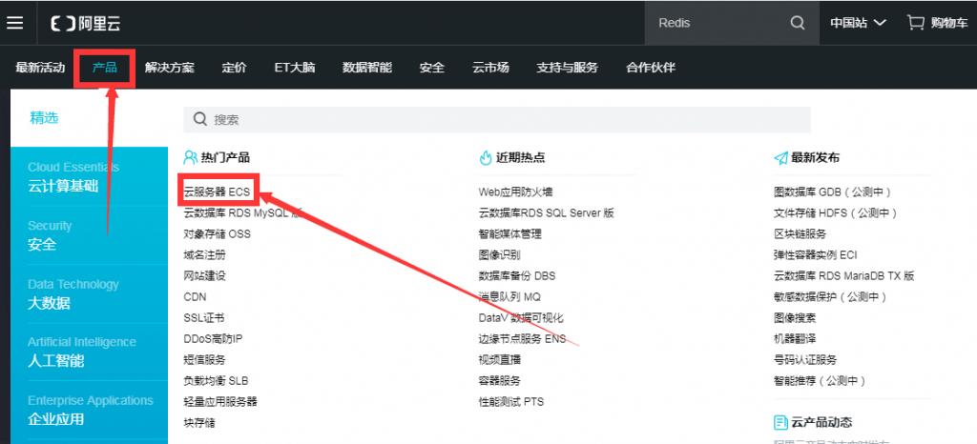Open 号码认证服务 link

point(805,360)
